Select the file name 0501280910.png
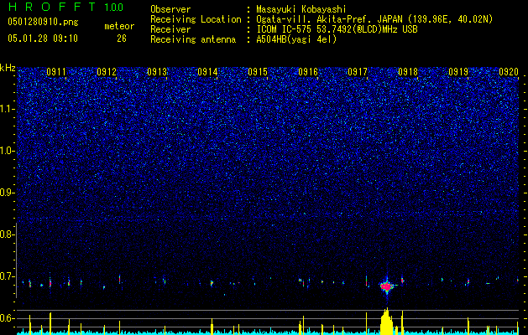528x335 pixels. click(x=43, y=22)
